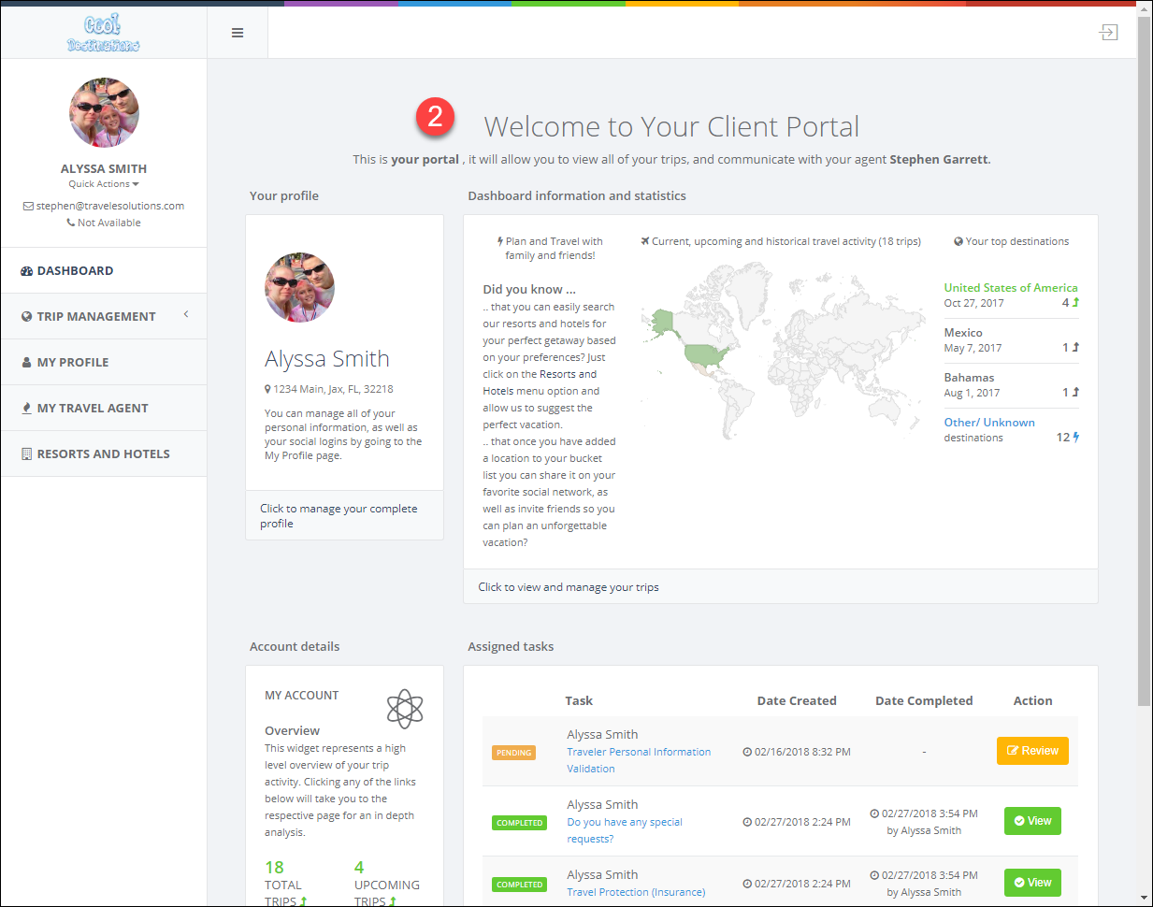1153x907 pixels.
Task: Click the page vertical scrollbar thumb
Action: 1145,355
